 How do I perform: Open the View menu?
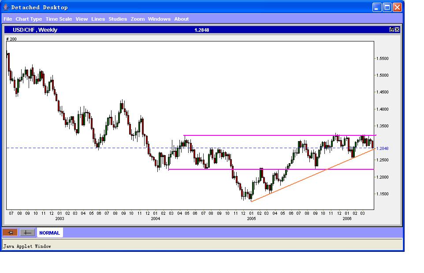point(82,19)
